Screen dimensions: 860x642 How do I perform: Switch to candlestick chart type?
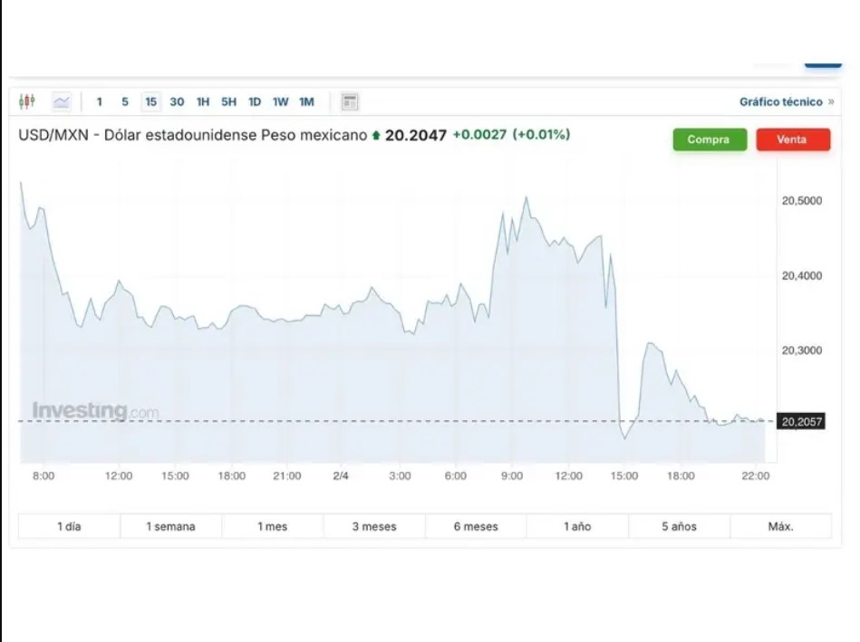pyautogui.click(x=27, y=101)
